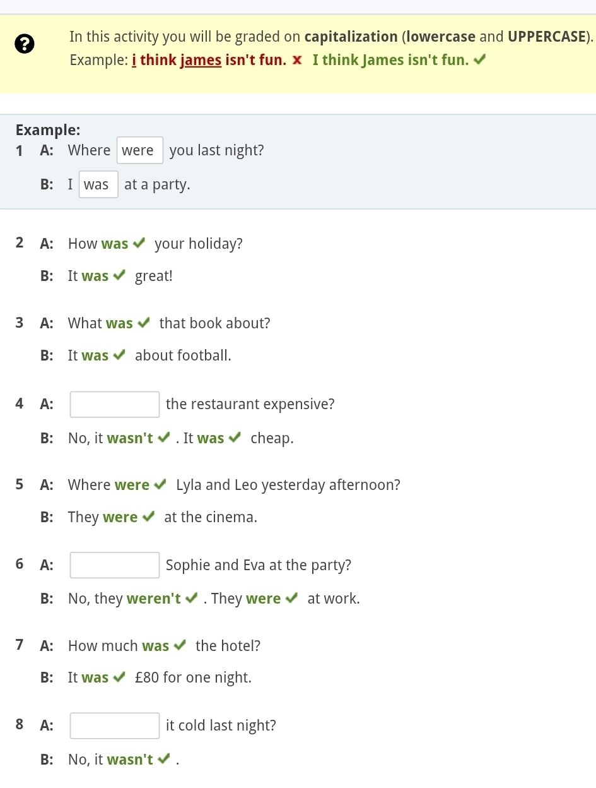The height and width of the screenshot is (788, 596).
Task: Click the checkmark before 'at work.'
Action: [292, 598]
